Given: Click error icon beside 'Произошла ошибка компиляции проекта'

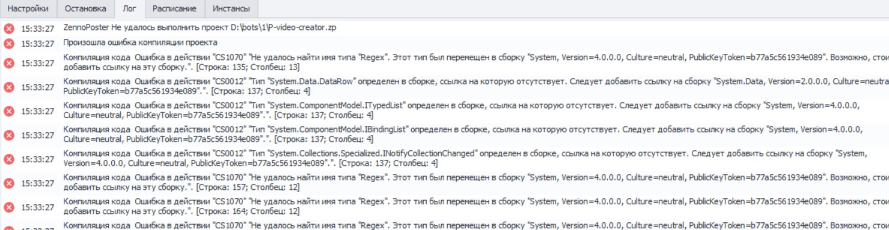Looking at the screenshot, I should pyautogui.click(x=9, y=43).
